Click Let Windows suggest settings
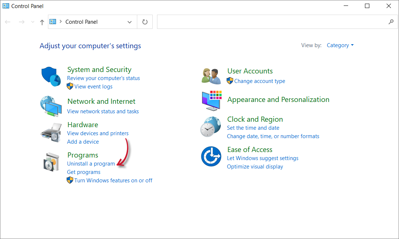 click(x=262, y=158)
